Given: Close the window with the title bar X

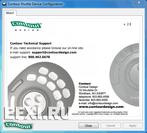Looking at the screenshot, I should pos(139,3).
